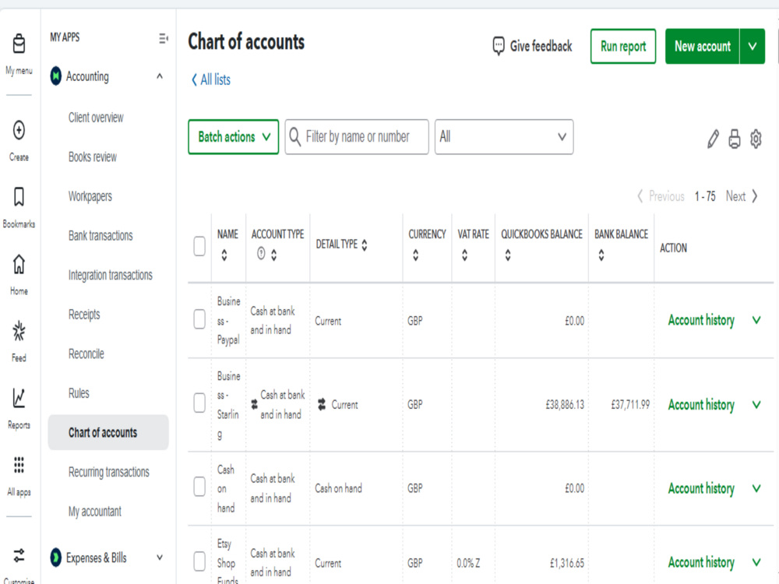
Task: Click the Give feedback link text
Action: point(541,46)
